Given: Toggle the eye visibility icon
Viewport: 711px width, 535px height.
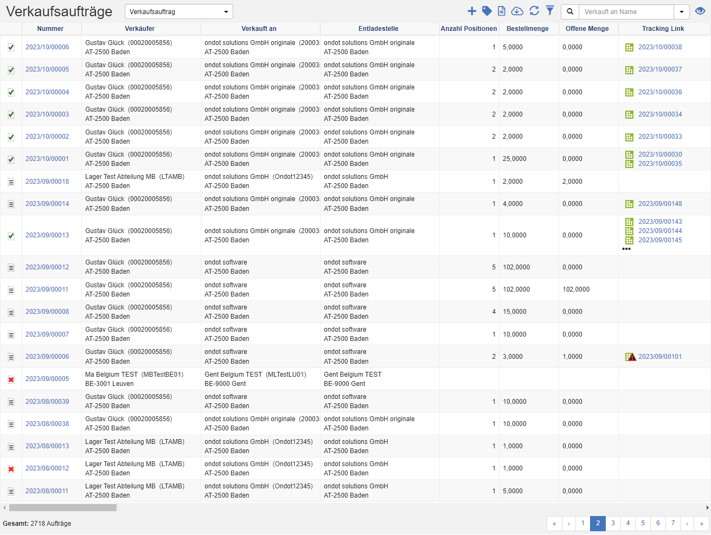Looking at the screenshot, I should pos(700,11).
